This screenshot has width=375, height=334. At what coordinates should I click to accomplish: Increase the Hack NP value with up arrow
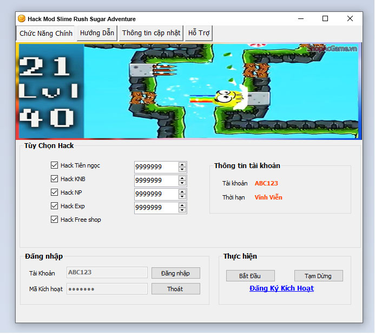pyautogui.click(x=182, y=192)
